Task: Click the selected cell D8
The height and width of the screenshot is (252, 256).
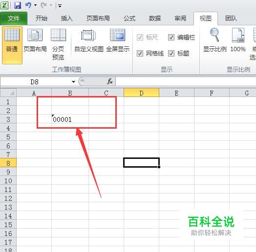Action: coord(141,162)
